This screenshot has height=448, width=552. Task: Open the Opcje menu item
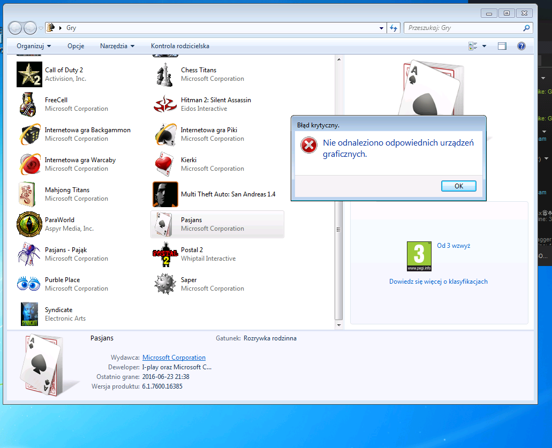click(75, 46)
